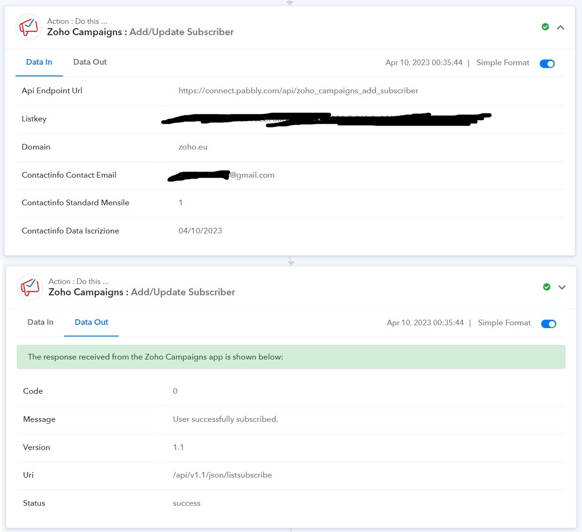Switch to the Data Out tab of the first action
Image resolution: width=582 pixels, height=532 pixels.
(x=90, y=62)
